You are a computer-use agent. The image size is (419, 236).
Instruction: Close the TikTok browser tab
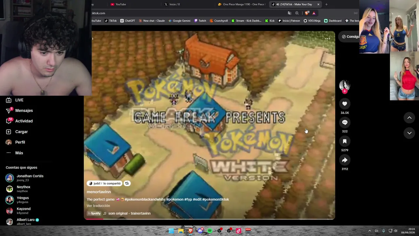pyautogui.click(x=318, y=4)
